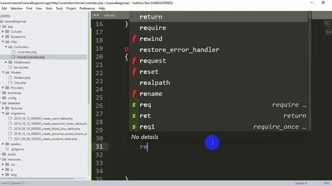Select the public folder

[12, 154]
